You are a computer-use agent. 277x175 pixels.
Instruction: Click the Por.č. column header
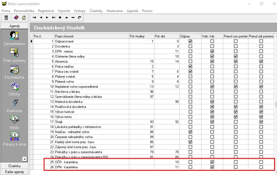tap(44, 36)
